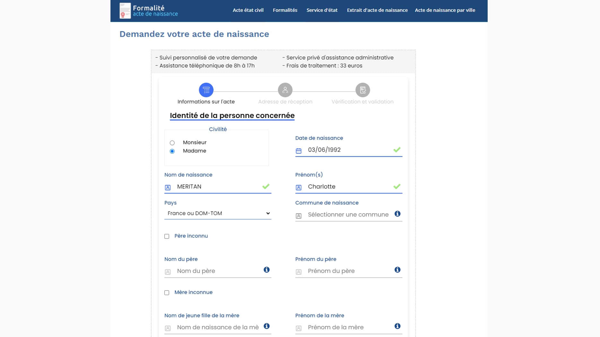Viewport: 600px width, 337px height.
Task: Click the info icon for Nom de jeune fille de la mère
Action: pos(266,326)
